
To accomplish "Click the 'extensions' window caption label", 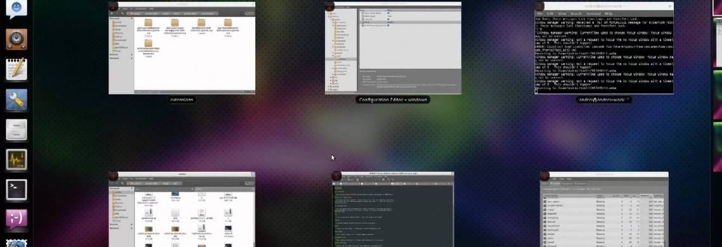I will (x=182, y=99).
